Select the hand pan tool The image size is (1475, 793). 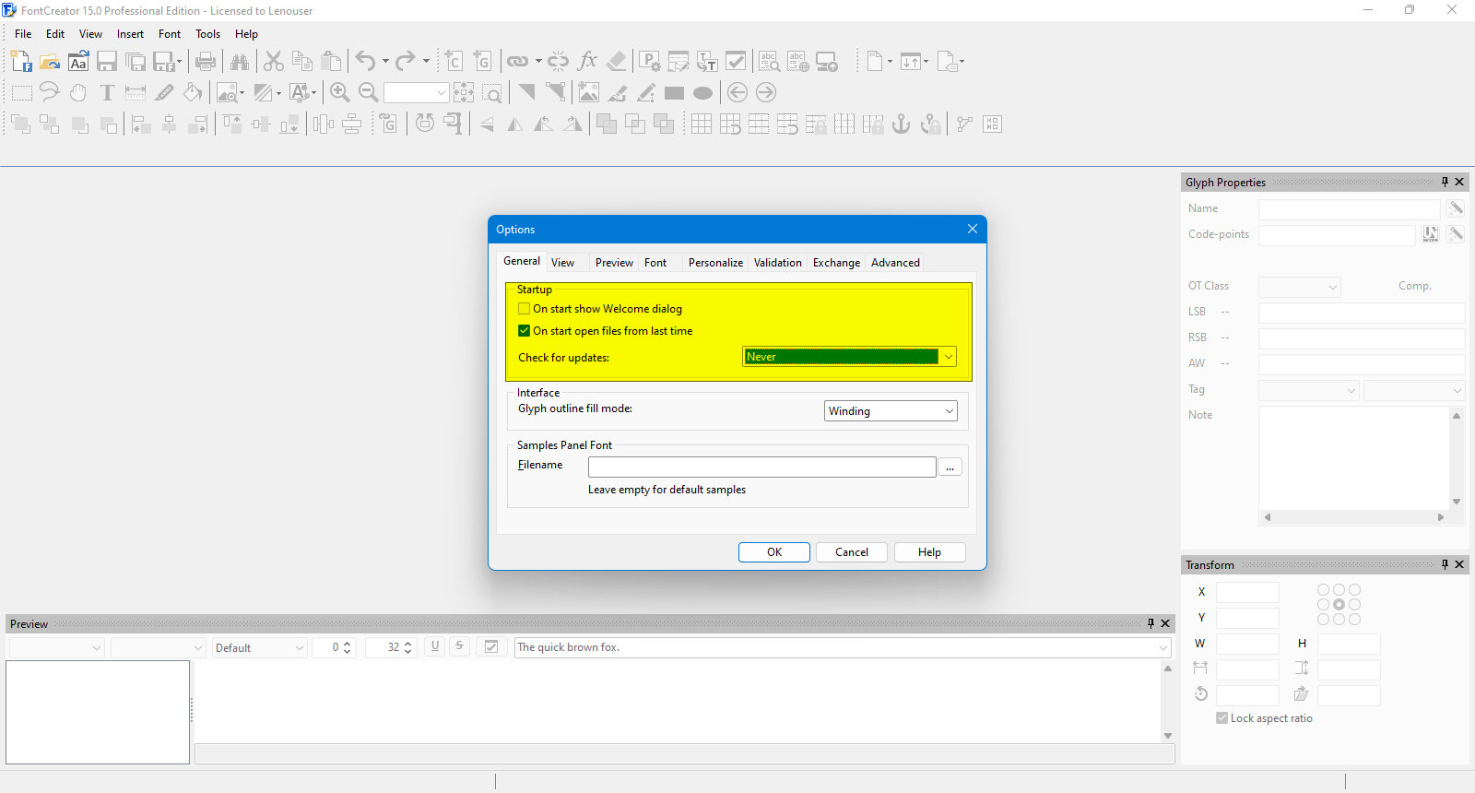(x=78, y=92)
